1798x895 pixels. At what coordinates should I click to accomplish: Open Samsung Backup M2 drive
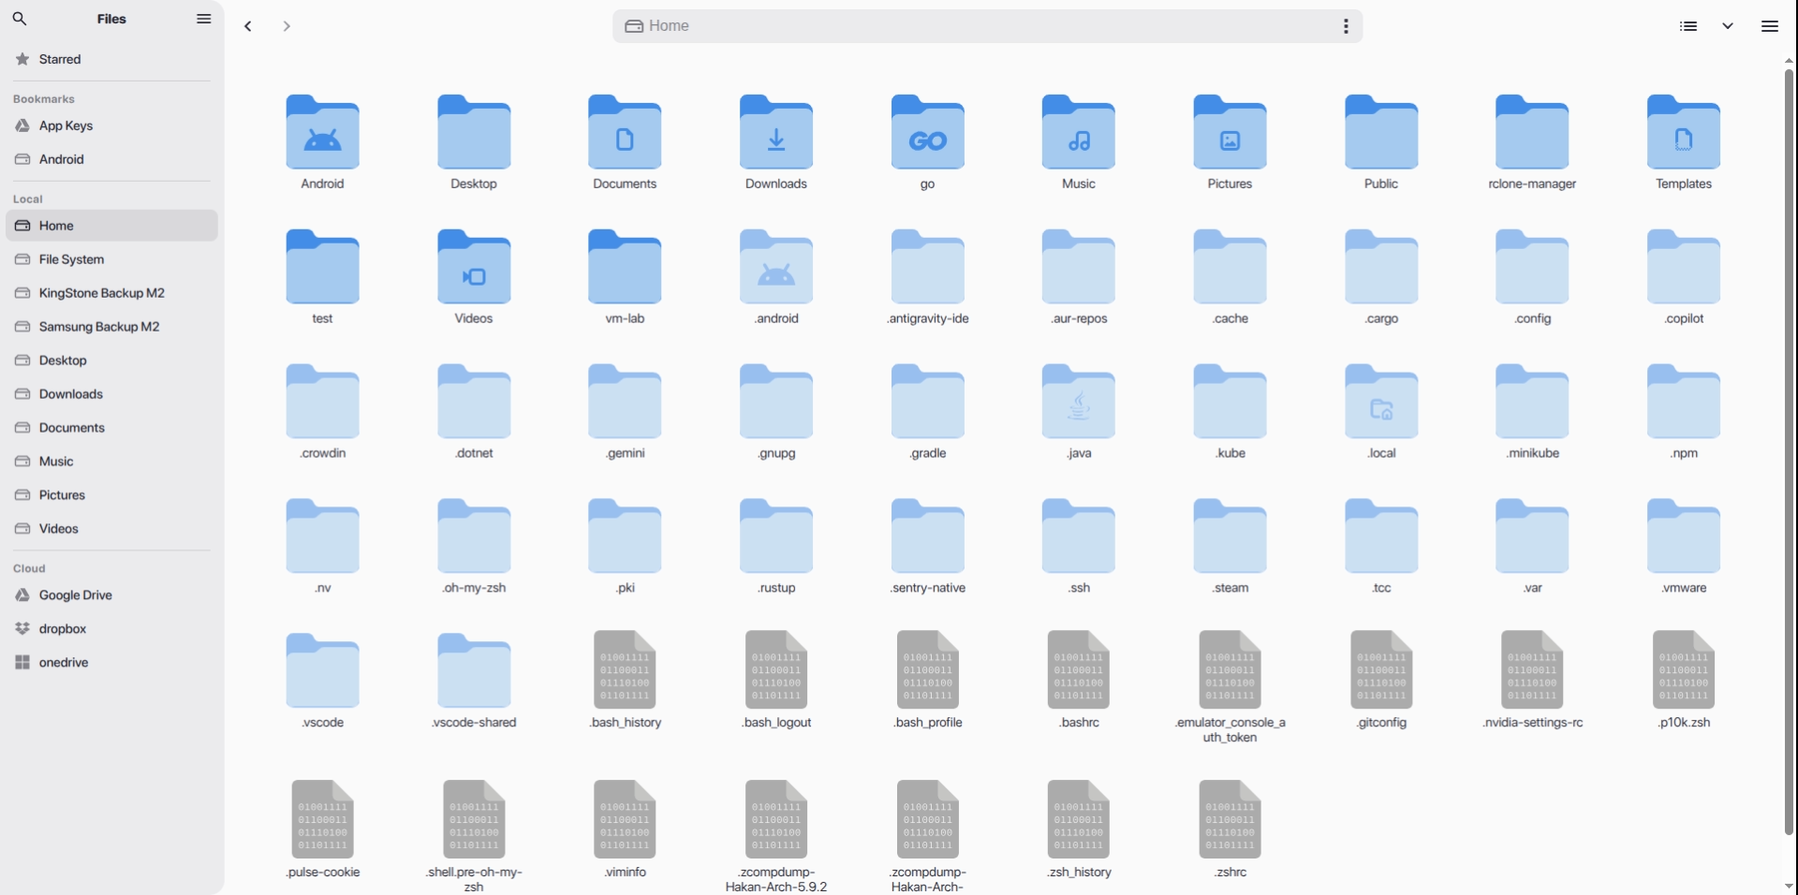click(111, 327)
